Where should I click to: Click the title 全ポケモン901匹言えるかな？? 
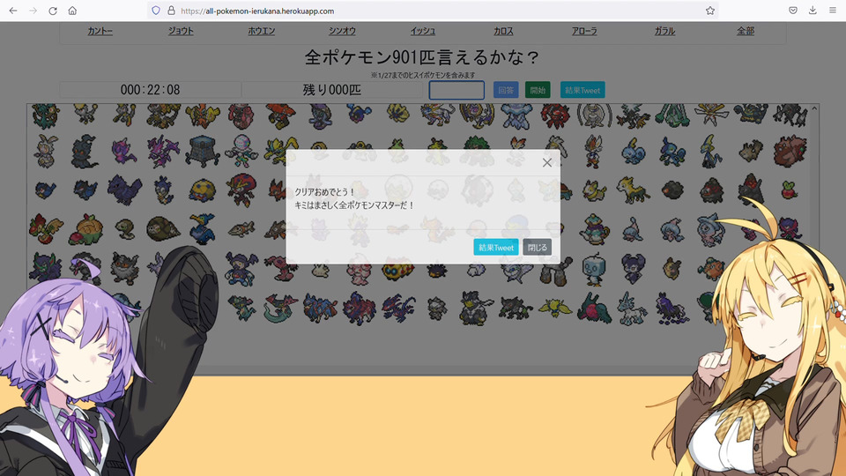[422, 57]
